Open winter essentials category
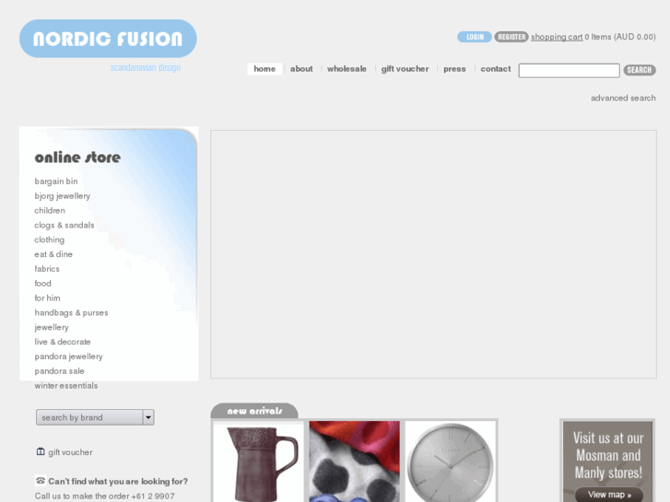Screen dimensions: 670x502 point(66,385)
